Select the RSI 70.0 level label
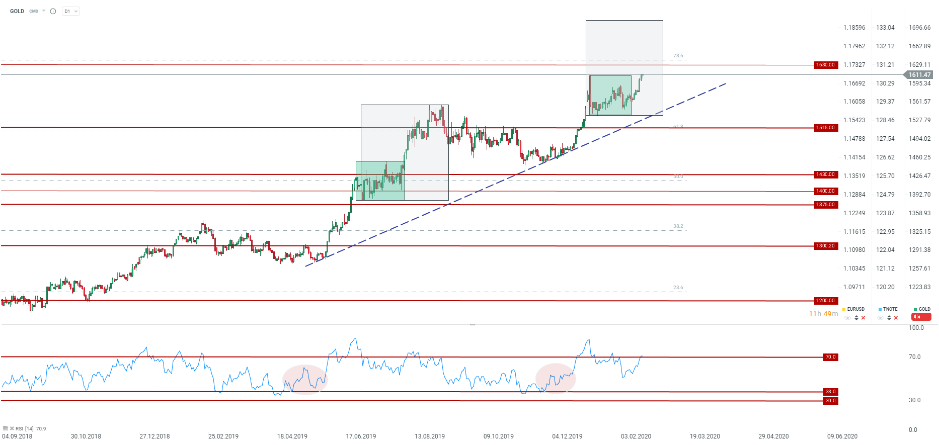Screen dimensions: 939x445 point(830,357)
